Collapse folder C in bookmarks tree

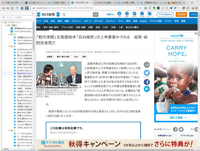9,130
